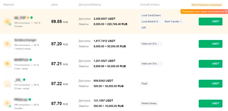
Task: Select the Local Card(Green) payment tag
Action: pos(151,15)
